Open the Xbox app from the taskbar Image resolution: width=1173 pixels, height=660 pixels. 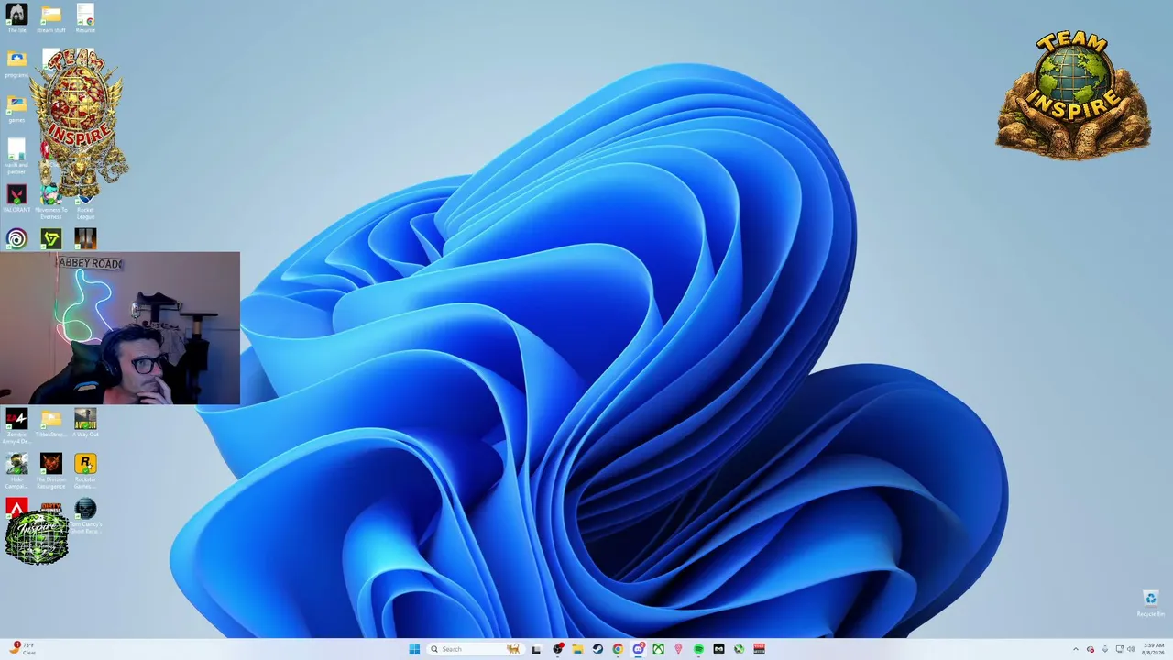tap(658, 649)
